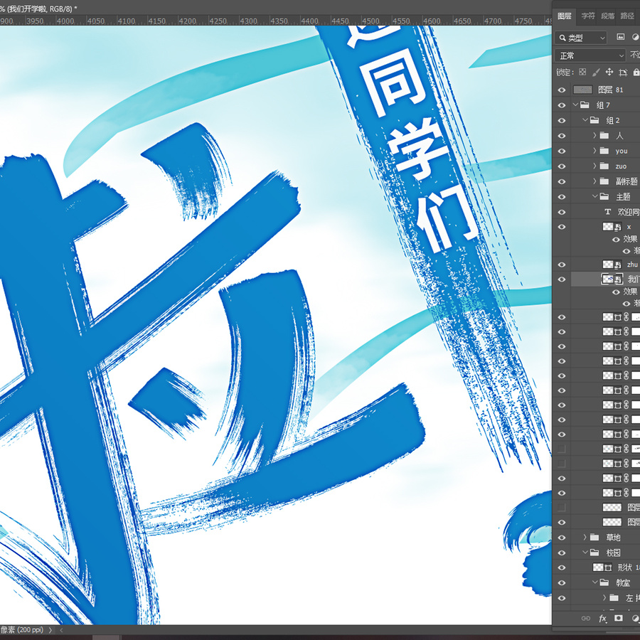Toggle the 效果 eye under the 我们 layer

(616, 292)
